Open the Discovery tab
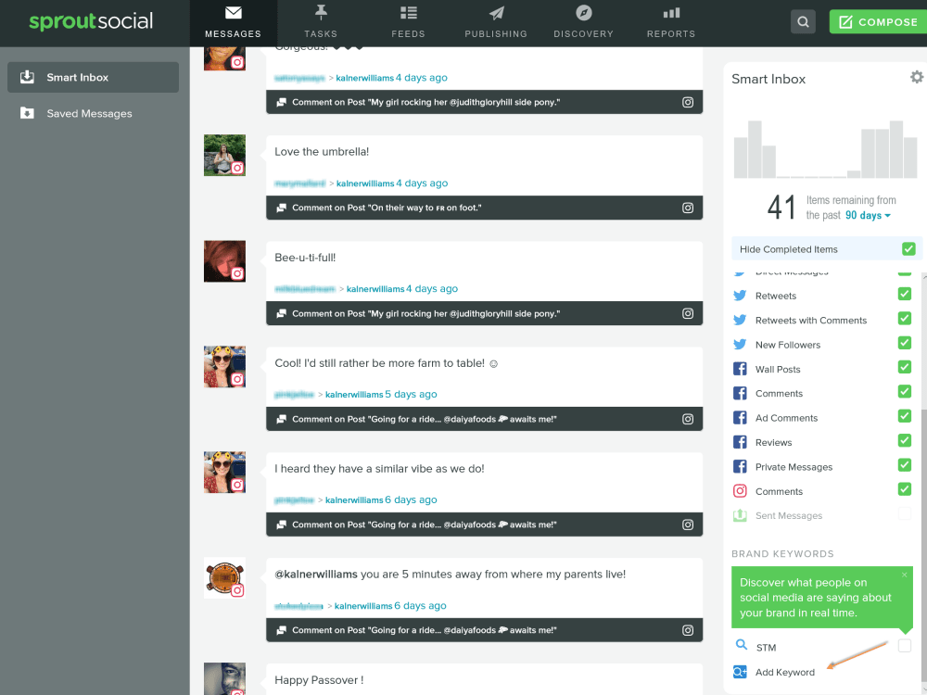The width and height of the screenshot is (927, 695). 583,22
